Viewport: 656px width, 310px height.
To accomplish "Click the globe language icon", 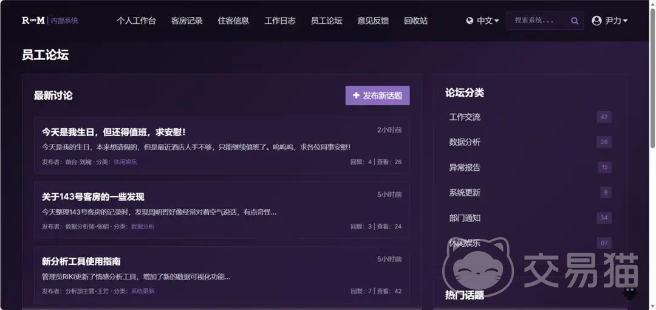I will click(x=470, y=21).
